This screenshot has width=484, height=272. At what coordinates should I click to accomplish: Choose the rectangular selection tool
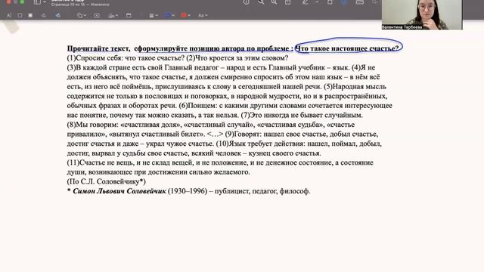click(x=20, y=15)
